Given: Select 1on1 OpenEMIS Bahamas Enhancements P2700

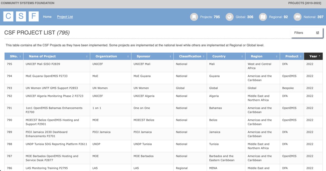Looking at the screenshot, I should [x=54, y=110].
